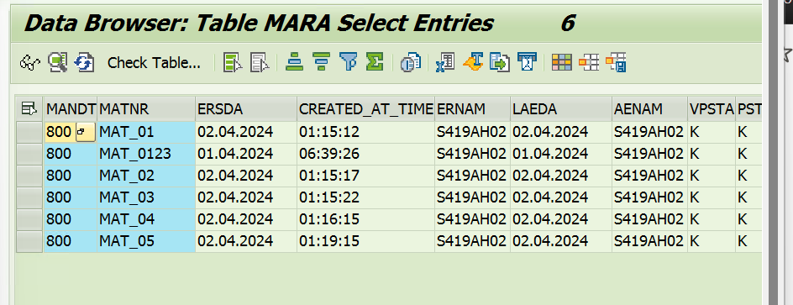793x305 pixels.
Task: Click the ABC Analysis toolbar icon
Action: [x=527, y=63]
